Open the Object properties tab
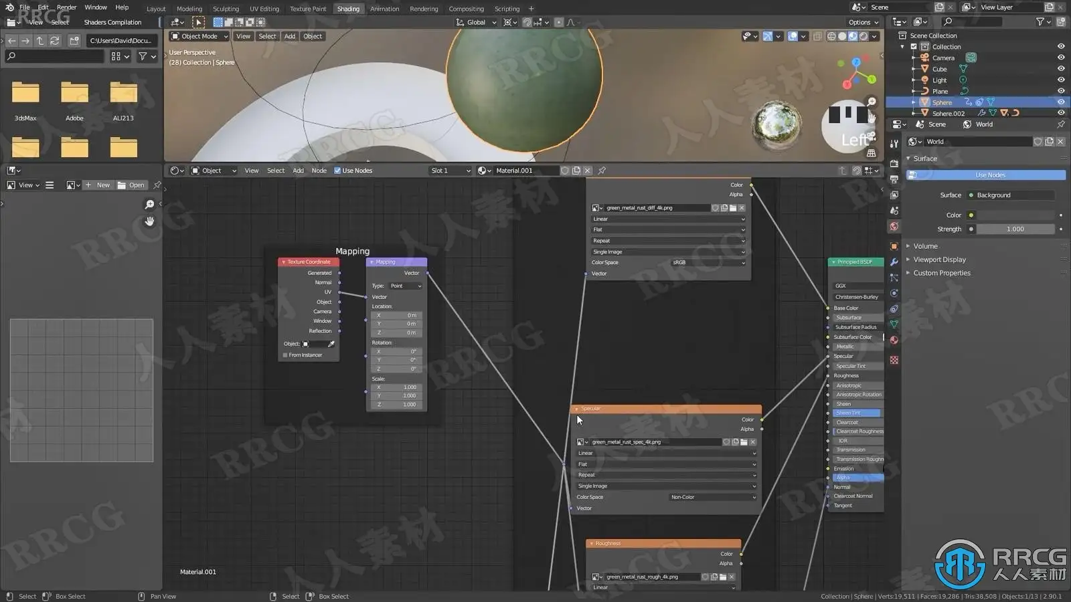Image resolution: width=1071 pixels, height=602 pixels. pyautogui.click(x=894, y=246)
